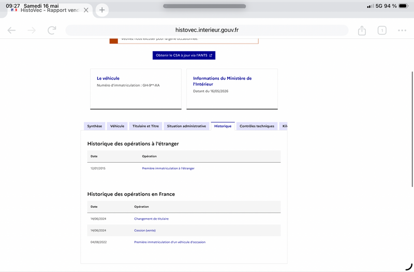Reload the HistoVec page
This screenshot has width=414, height=272.
click(52, 30)
